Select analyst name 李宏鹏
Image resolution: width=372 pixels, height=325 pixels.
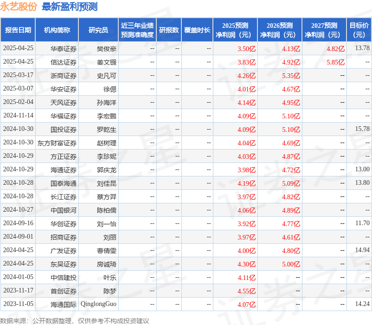coord(107,116)
